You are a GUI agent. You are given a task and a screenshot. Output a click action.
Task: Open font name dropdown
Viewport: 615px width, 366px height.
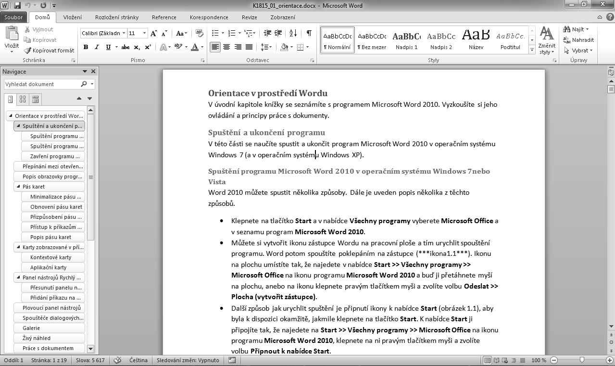(124, 33)
